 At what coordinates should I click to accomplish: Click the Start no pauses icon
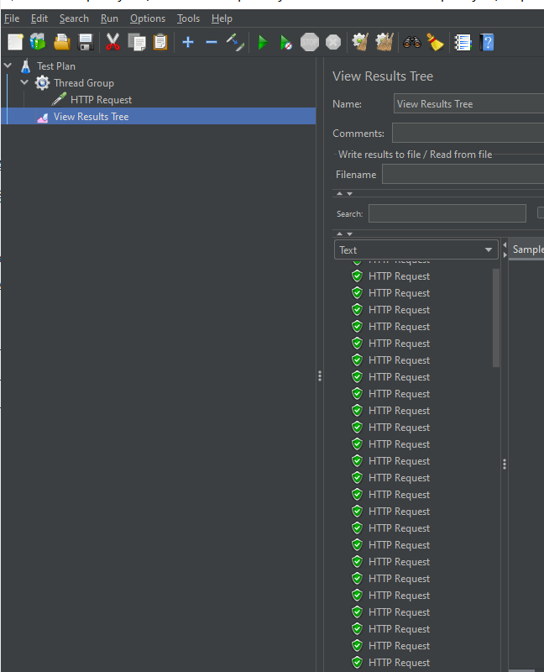[286, 42]
